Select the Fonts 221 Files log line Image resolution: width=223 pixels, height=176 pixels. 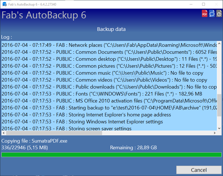(109, 94)
